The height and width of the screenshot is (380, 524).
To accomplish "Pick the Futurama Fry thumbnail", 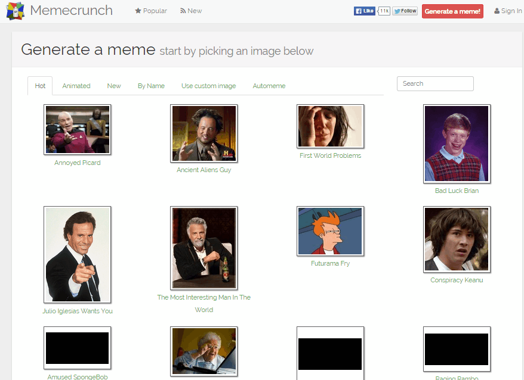I will (330, 231).
